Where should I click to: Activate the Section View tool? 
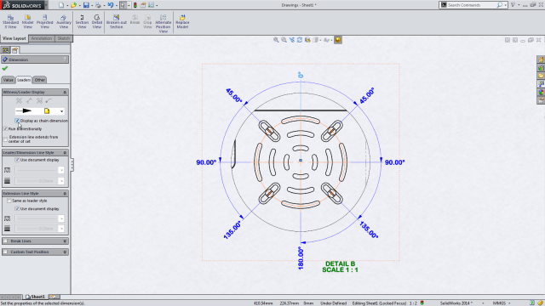coord(82,21)
